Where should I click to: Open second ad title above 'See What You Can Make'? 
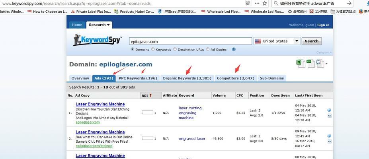[x=100, y=132]
